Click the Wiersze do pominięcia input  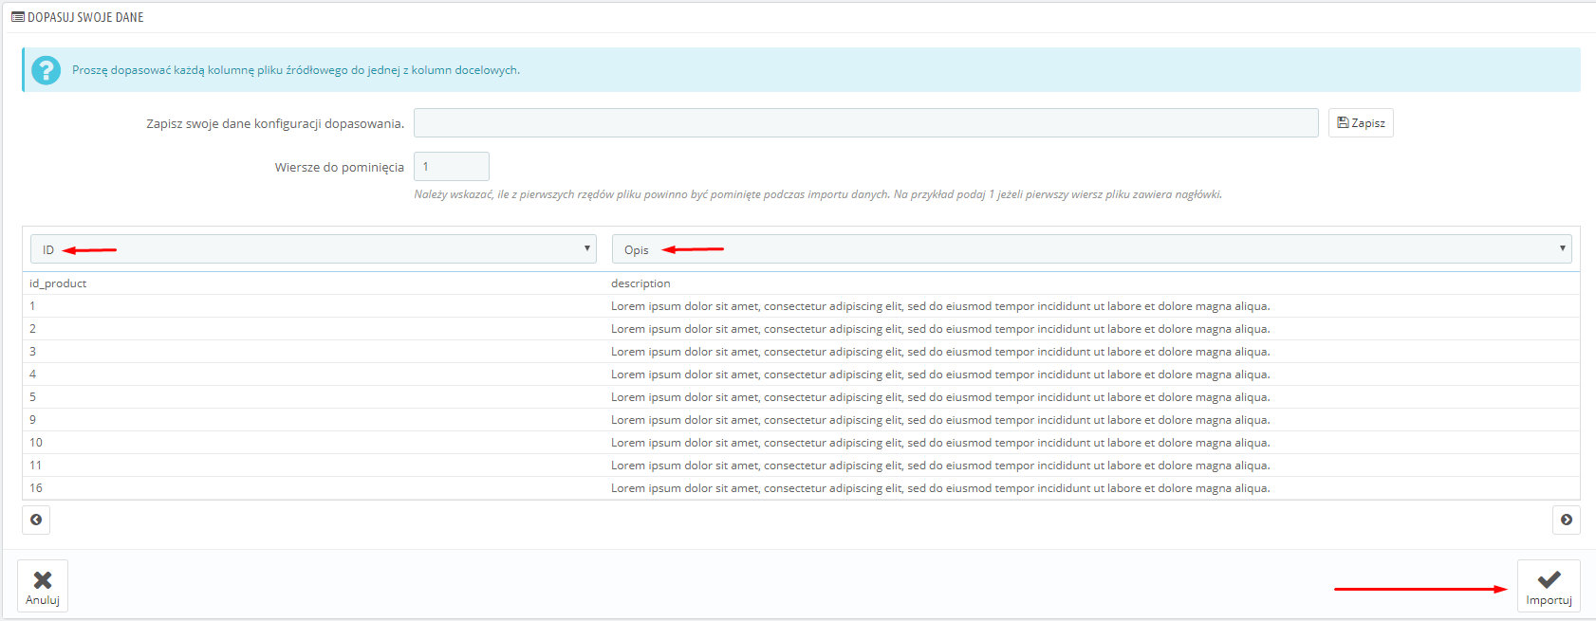pos(451,167)
